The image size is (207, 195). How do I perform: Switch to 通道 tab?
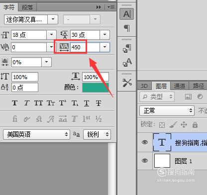pyautogui.click(x=180, y=86)
